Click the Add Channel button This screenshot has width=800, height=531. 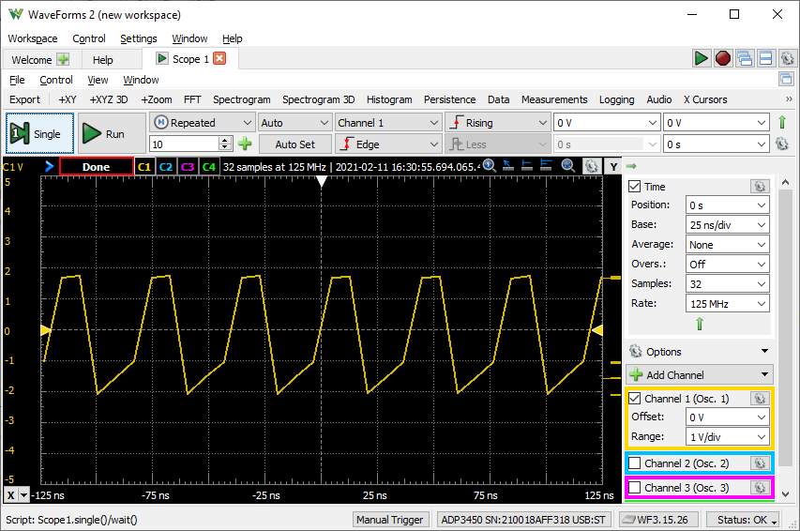700,374
